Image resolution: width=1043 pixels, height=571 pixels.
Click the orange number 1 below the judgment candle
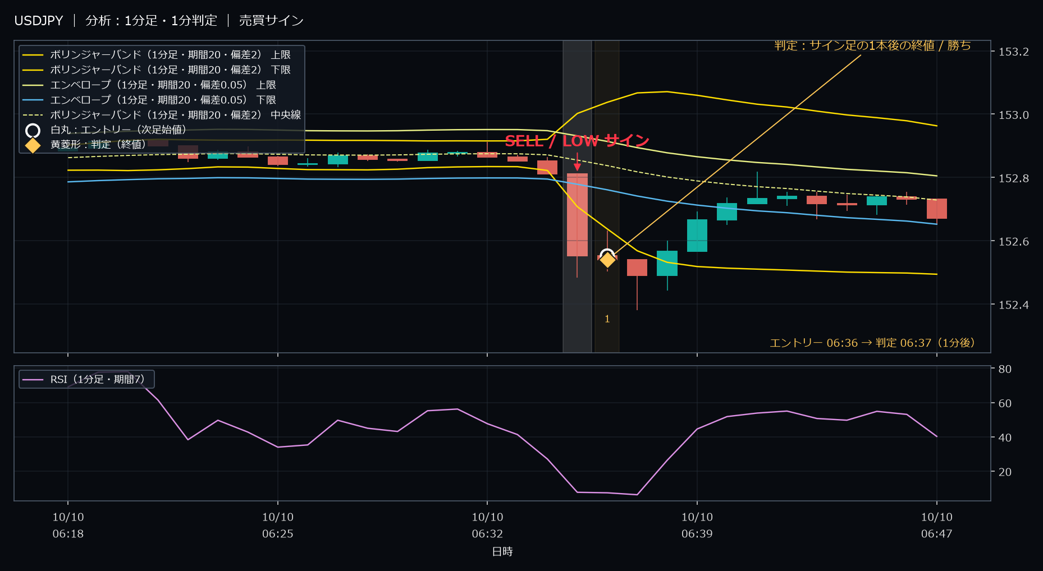point(607,319)
